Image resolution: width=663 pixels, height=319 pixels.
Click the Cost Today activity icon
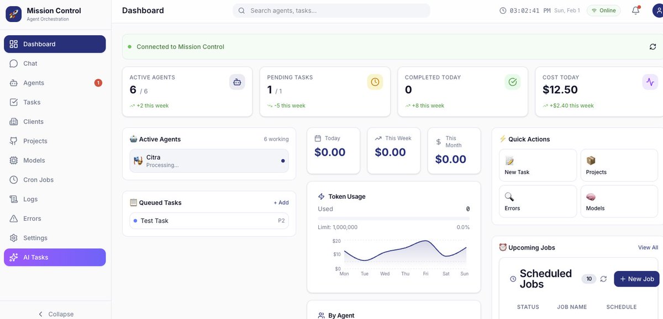[650, 82]
